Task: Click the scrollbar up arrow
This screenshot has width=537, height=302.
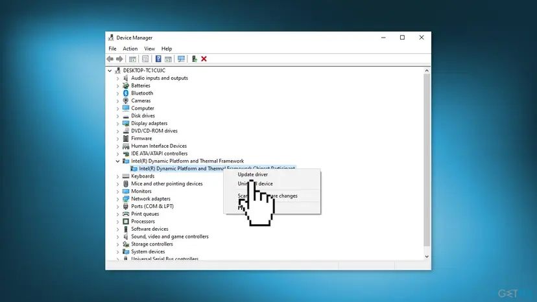Action: click(427, 71)
